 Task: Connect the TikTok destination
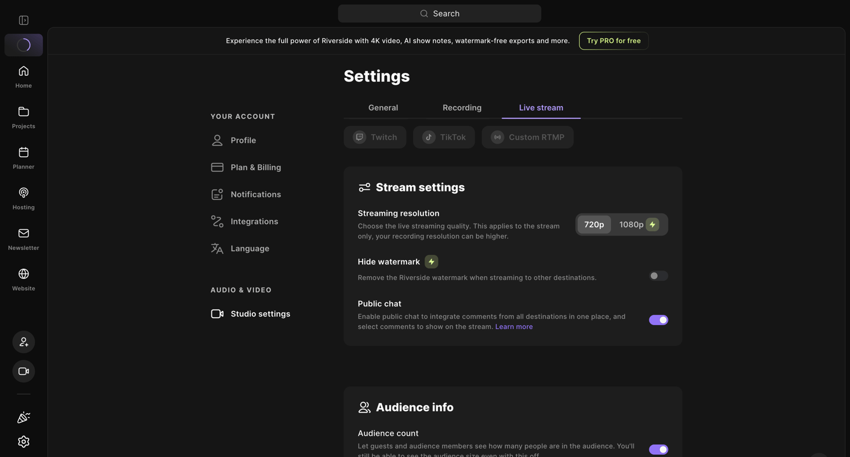(444, 137)
